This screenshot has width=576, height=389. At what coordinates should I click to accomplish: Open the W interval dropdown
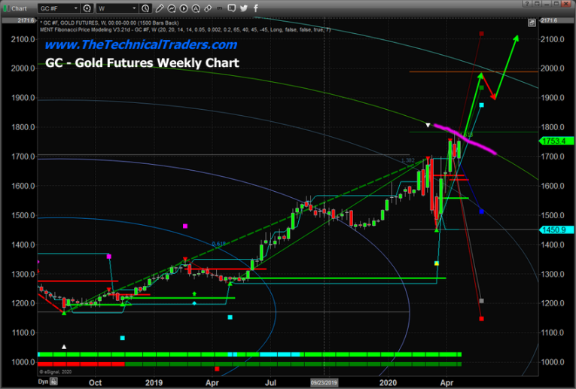(x=117, y=8)
